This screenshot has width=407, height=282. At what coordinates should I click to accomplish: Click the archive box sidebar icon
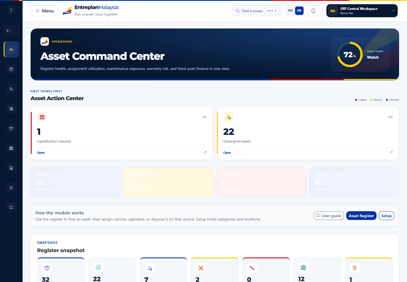11,128
